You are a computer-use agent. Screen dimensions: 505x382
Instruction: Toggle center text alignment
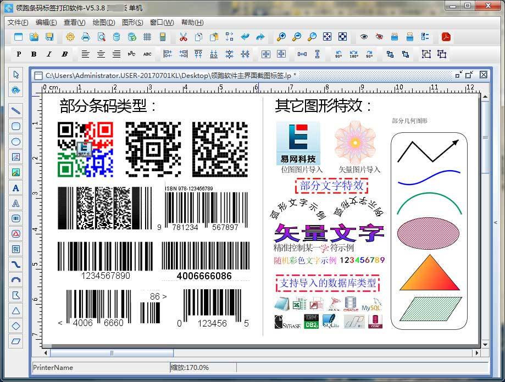(101, 54)
